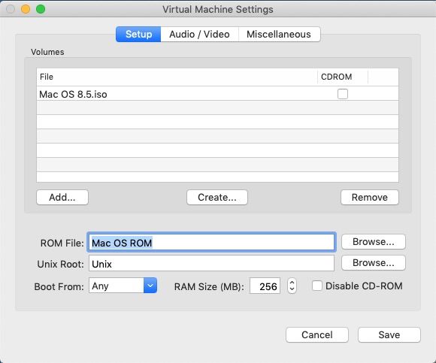This screenshot has height=363, width=436.
Task: Click the RAM Size value field
Action: [x=265, y=286]
